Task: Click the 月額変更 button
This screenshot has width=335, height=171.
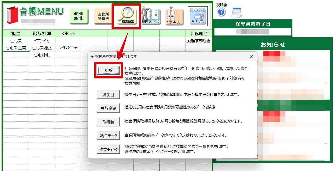Action: [108, 108]
